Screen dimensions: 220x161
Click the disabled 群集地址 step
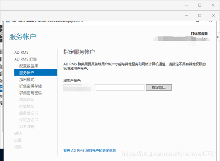(27, 107)
